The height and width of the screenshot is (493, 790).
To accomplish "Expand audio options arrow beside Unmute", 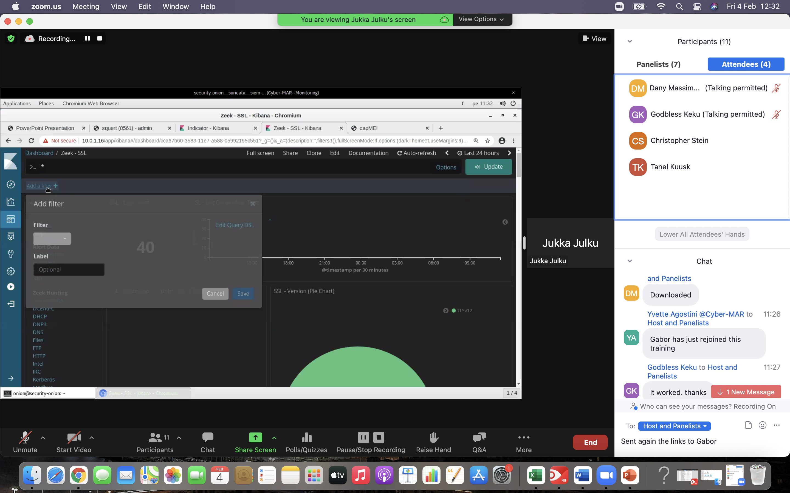I will tap(43, 438).
